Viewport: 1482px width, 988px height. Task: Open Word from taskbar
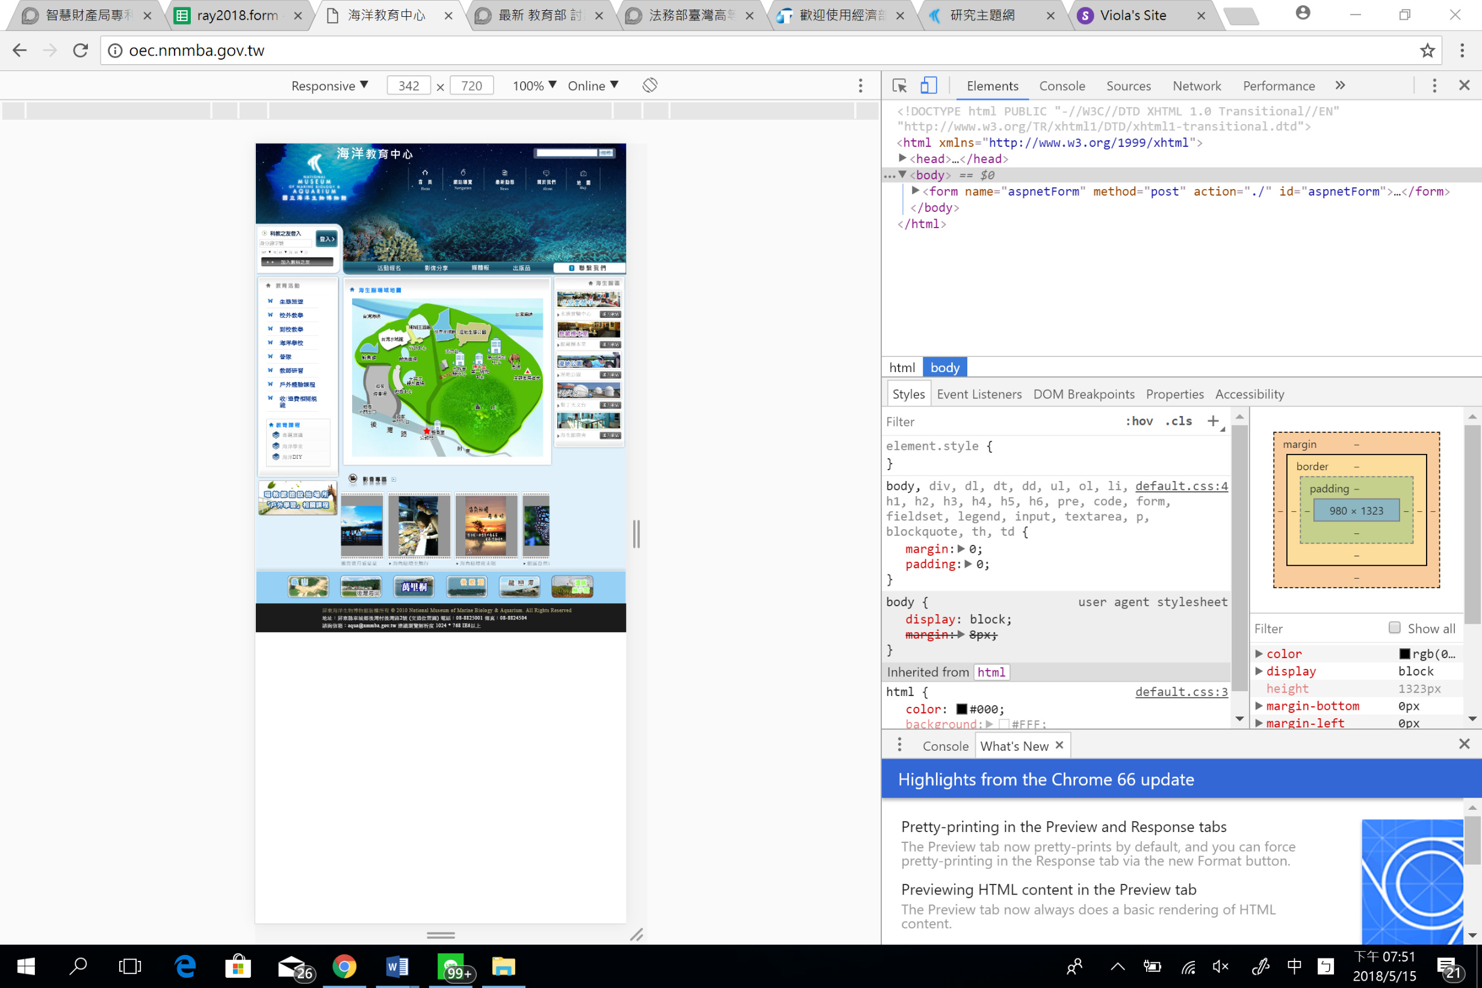click(397, 966)
